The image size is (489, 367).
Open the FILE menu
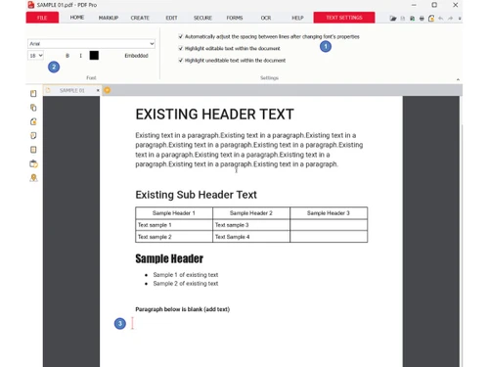pyautogui.click(x=42, y=18)
